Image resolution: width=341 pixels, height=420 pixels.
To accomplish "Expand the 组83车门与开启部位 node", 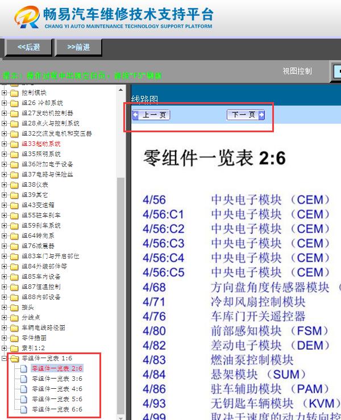I will point(4,257).
